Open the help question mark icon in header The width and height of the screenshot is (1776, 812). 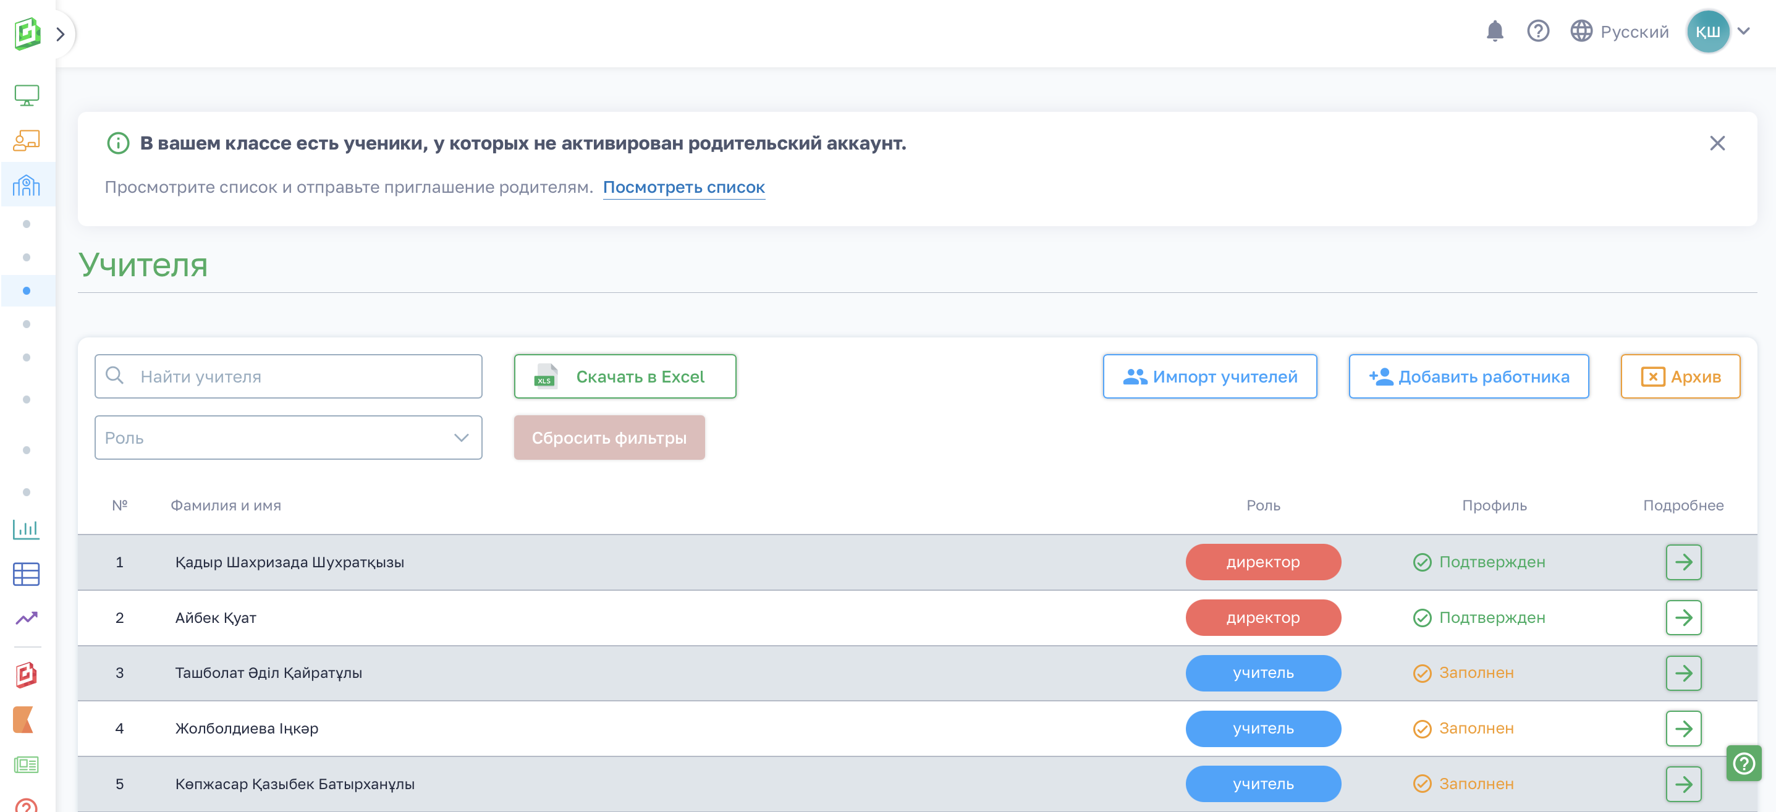point(1537,32)
